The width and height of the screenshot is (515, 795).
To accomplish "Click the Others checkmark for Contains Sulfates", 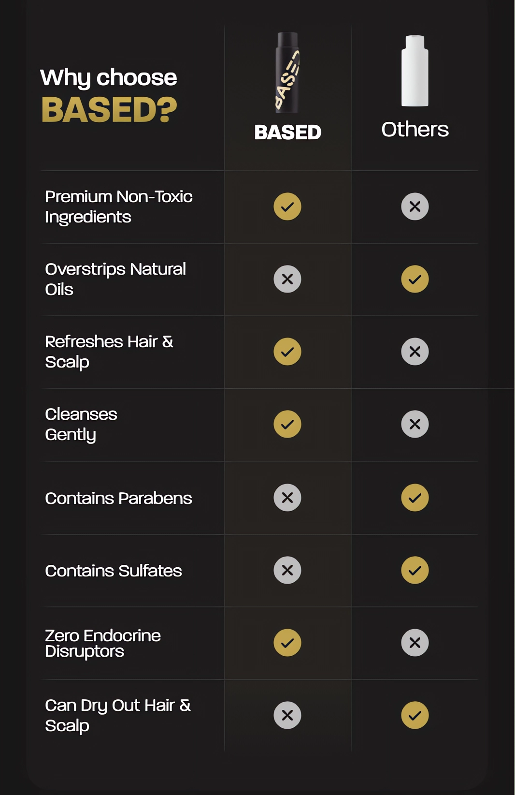I will 415,570.
